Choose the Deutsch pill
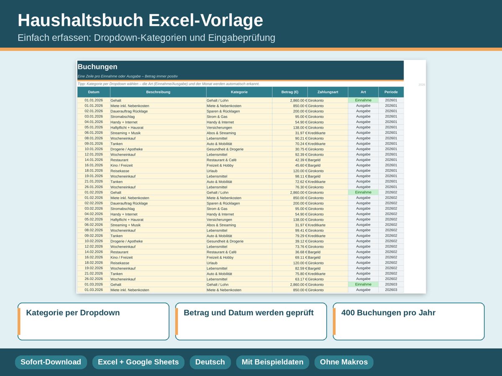 click(210, 362)
